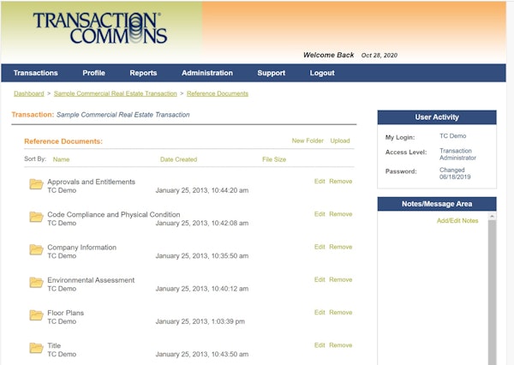This screenshot has height=365, width=514.
Task: Remove the Floor Plans folder
Action: [340, 313]
